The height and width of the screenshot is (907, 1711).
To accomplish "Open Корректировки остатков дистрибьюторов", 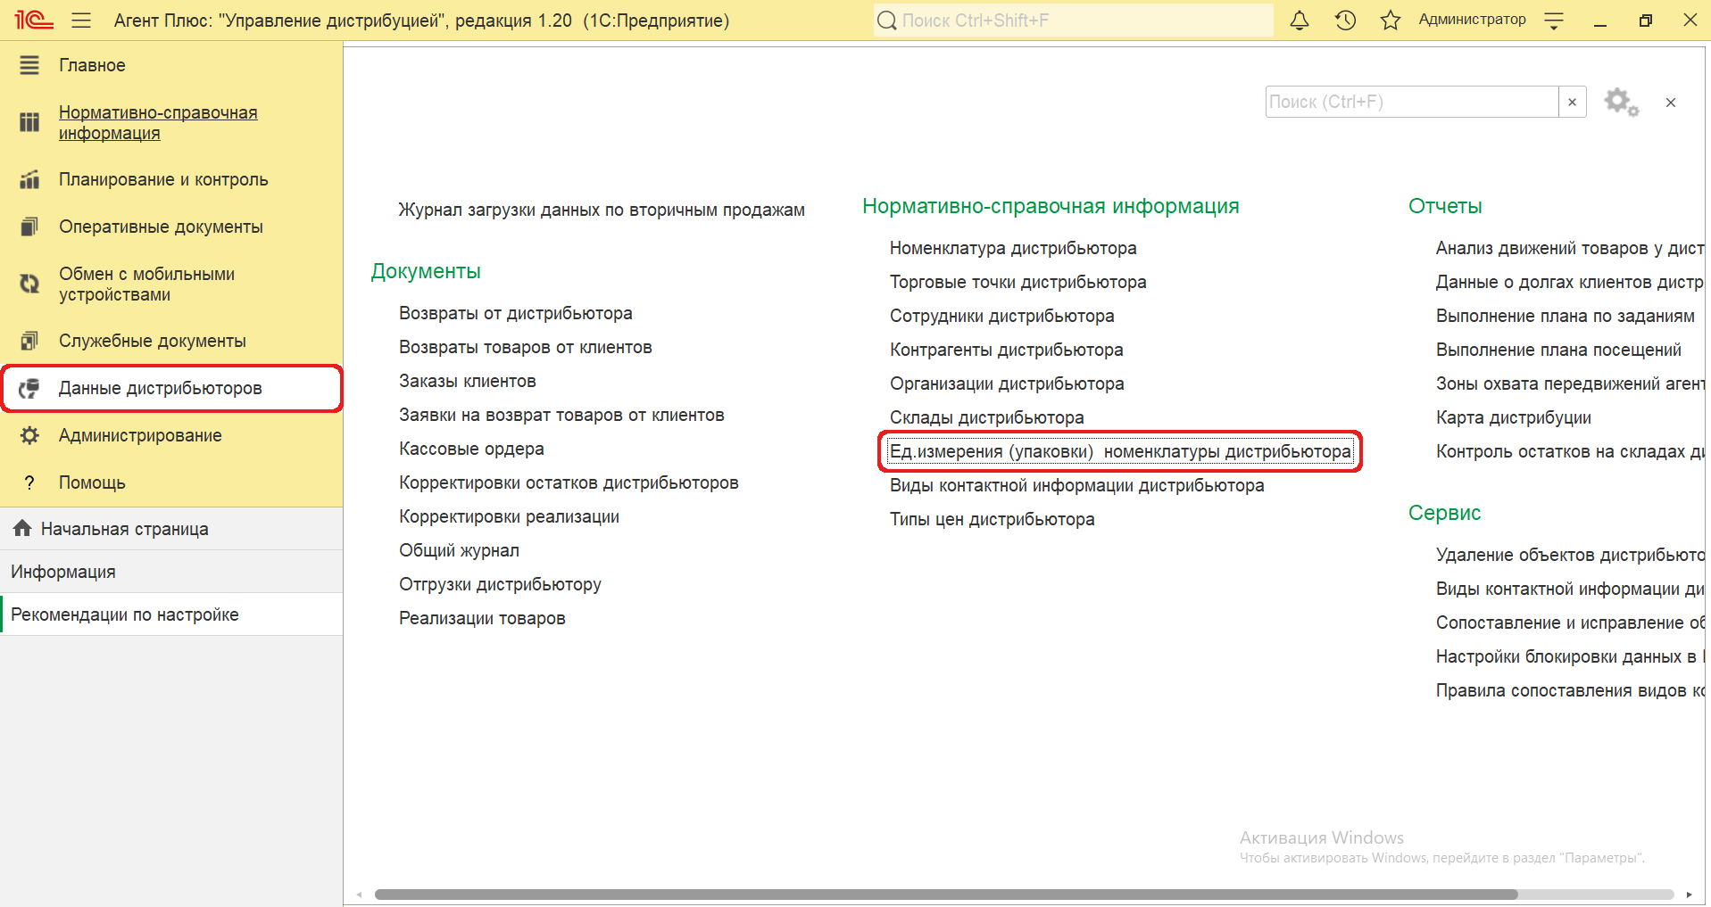I will coord(569,482).
